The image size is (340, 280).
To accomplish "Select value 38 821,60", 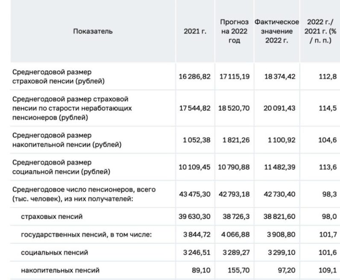I will pos(279,216).
